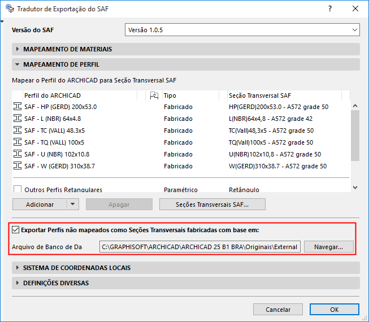The image size is (369, 322).
Task: Select profile icon of SAF - W (GERD) 310x38.7
Action: coord(18,166)
